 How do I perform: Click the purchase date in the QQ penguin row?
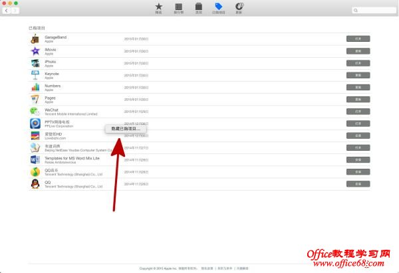(x=136, y=184)
